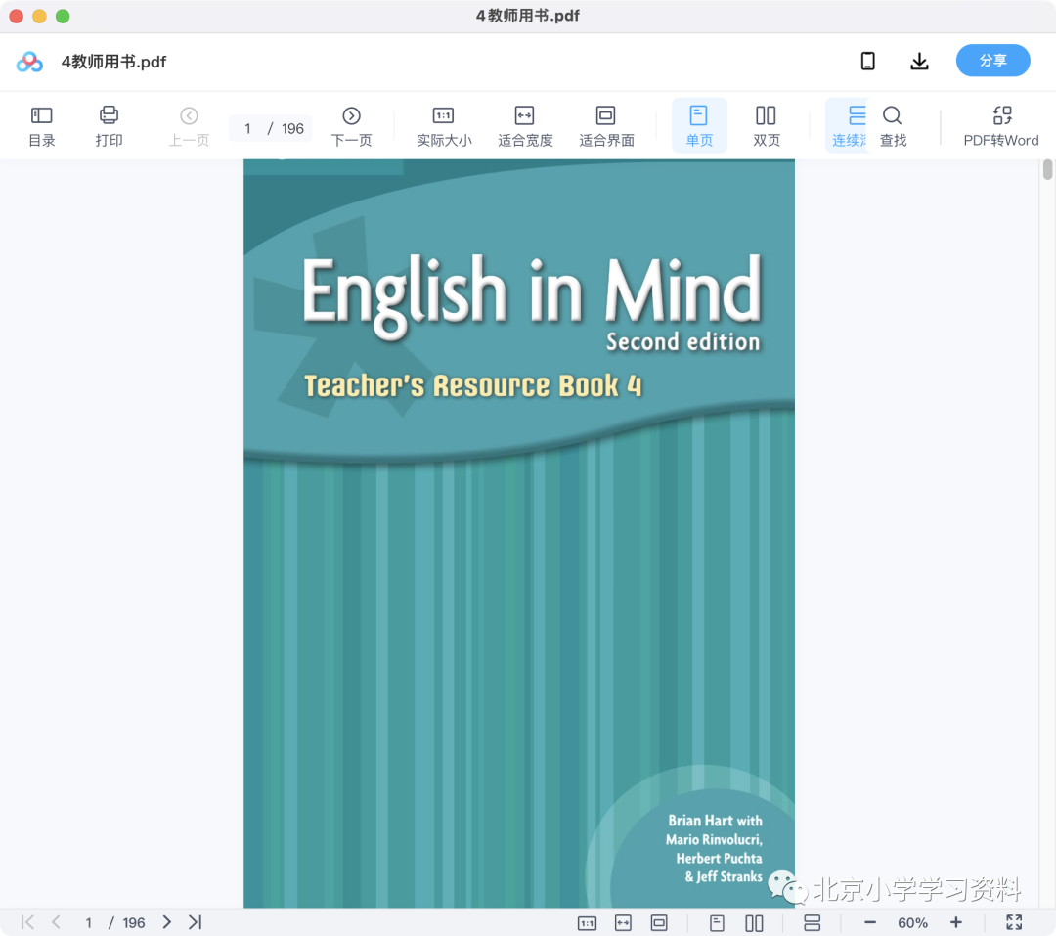Click the page number field in the top toolbar
The width and height of the screenshot is (1056, 936).
click(247, 129)
